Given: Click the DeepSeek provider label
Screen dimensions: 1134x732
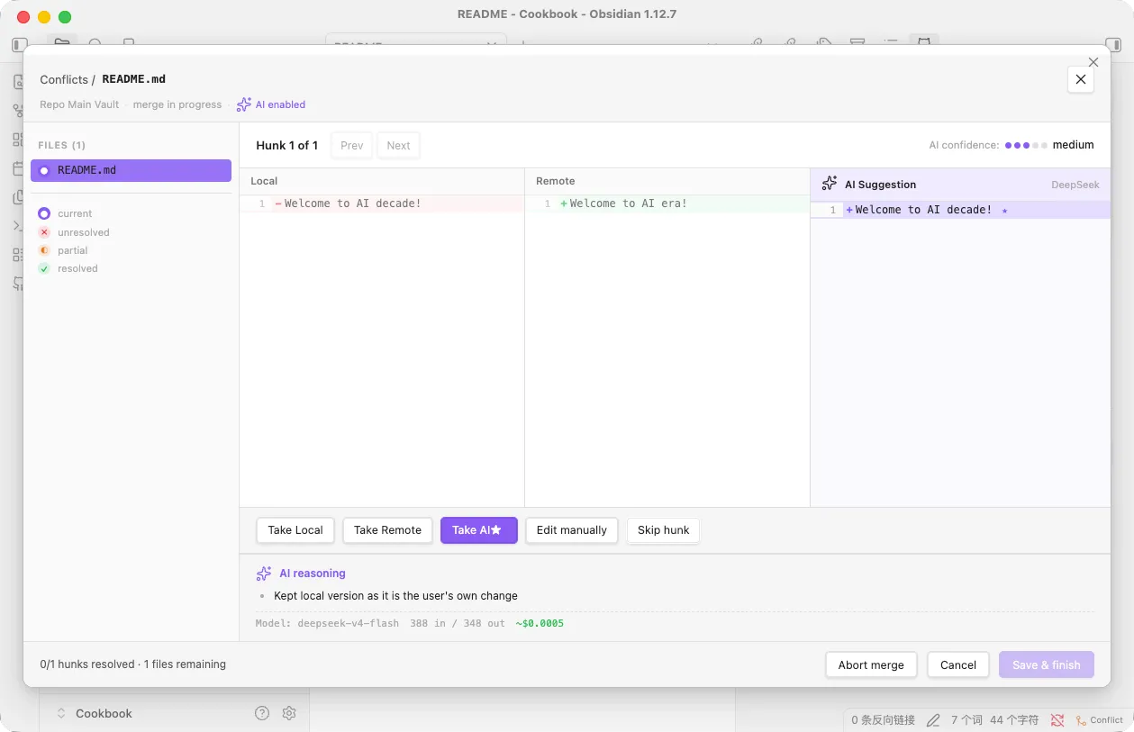Looking at the screenshot, I should [1075, 185].
